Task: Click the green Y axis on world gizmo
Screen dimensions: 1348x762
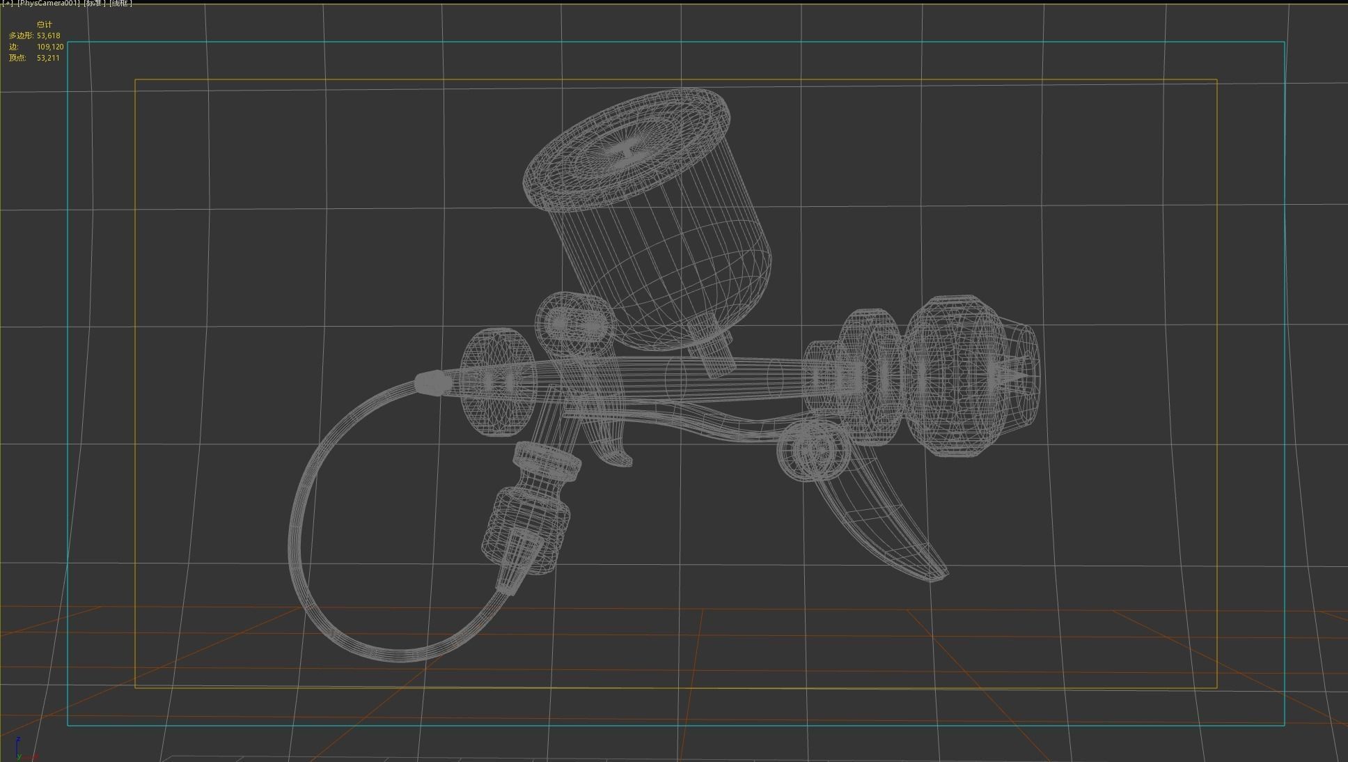Action: coord(19,757)
